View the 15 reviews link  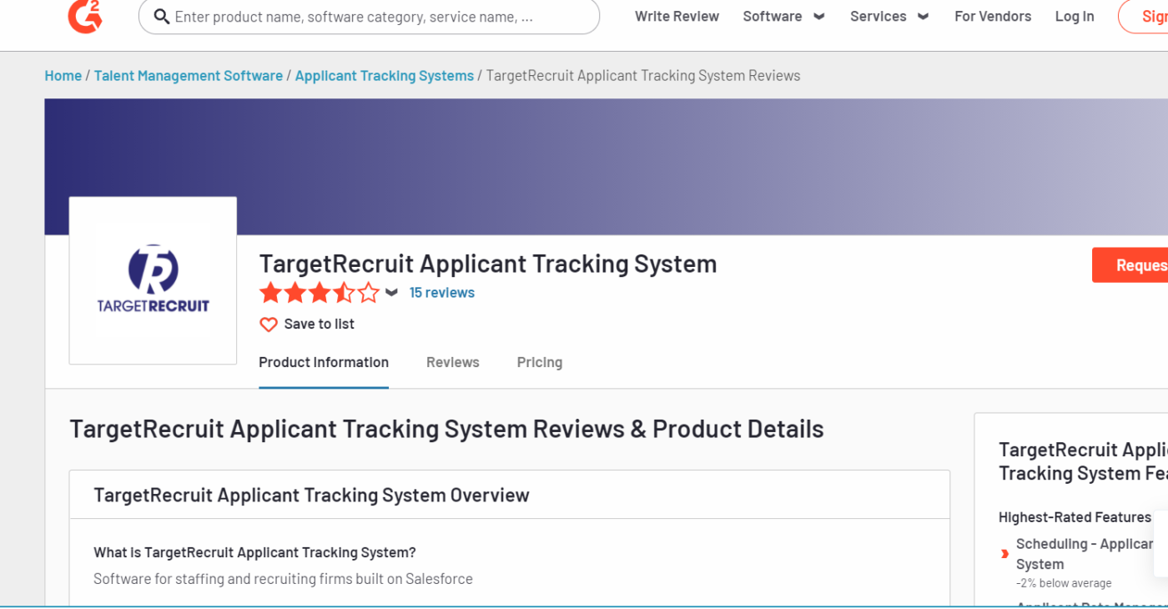tap(442, 293)
